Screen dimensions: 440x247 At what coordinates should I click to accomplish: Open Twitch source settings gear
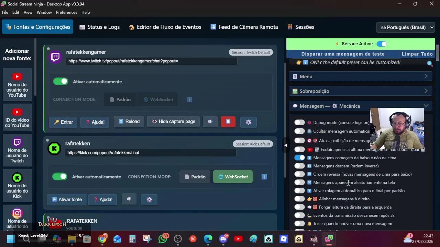[249, 122]
